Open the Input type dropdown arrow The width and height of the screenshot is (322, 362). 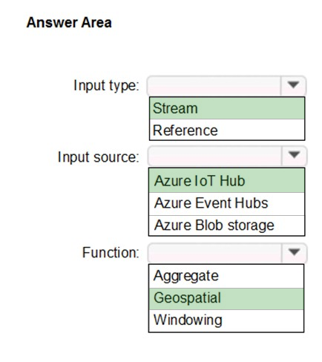293,85
